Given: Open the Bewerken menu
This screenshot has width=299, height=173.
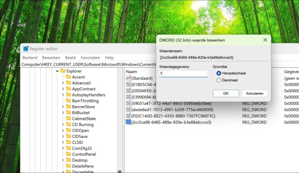Looking at the screenshot, I should pyautogui.click(x=51, y=58).
